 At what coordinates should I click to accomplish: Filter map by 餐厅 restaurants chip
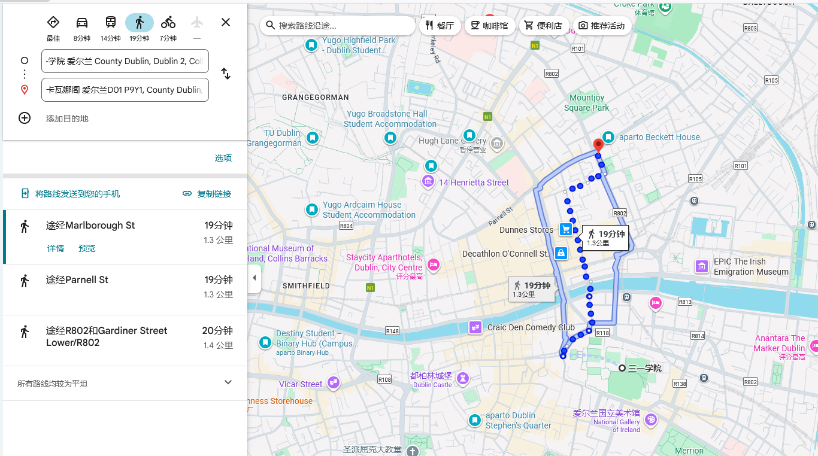(440, 26)
